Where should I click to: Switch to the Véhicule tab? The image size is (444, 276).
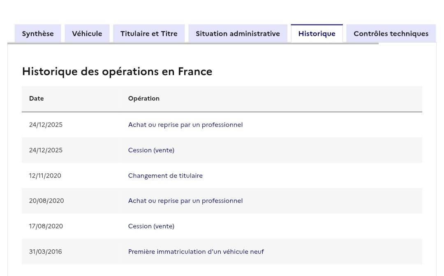pyautogui.click(x=87, y=34)
